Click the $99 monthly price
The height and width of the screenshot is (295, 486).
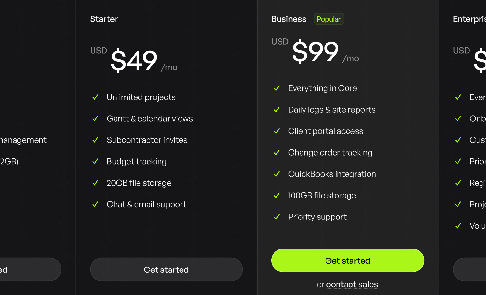315,52
